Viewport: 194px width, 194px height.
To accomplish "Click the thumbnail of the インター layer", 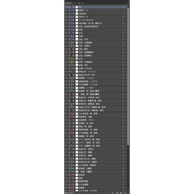I will tap(77, 20).
